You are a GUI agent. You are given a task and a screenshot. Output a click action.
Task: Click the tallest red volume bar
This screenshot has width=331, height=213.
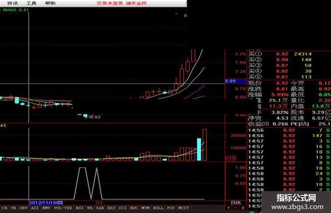(x=205, y=145)
